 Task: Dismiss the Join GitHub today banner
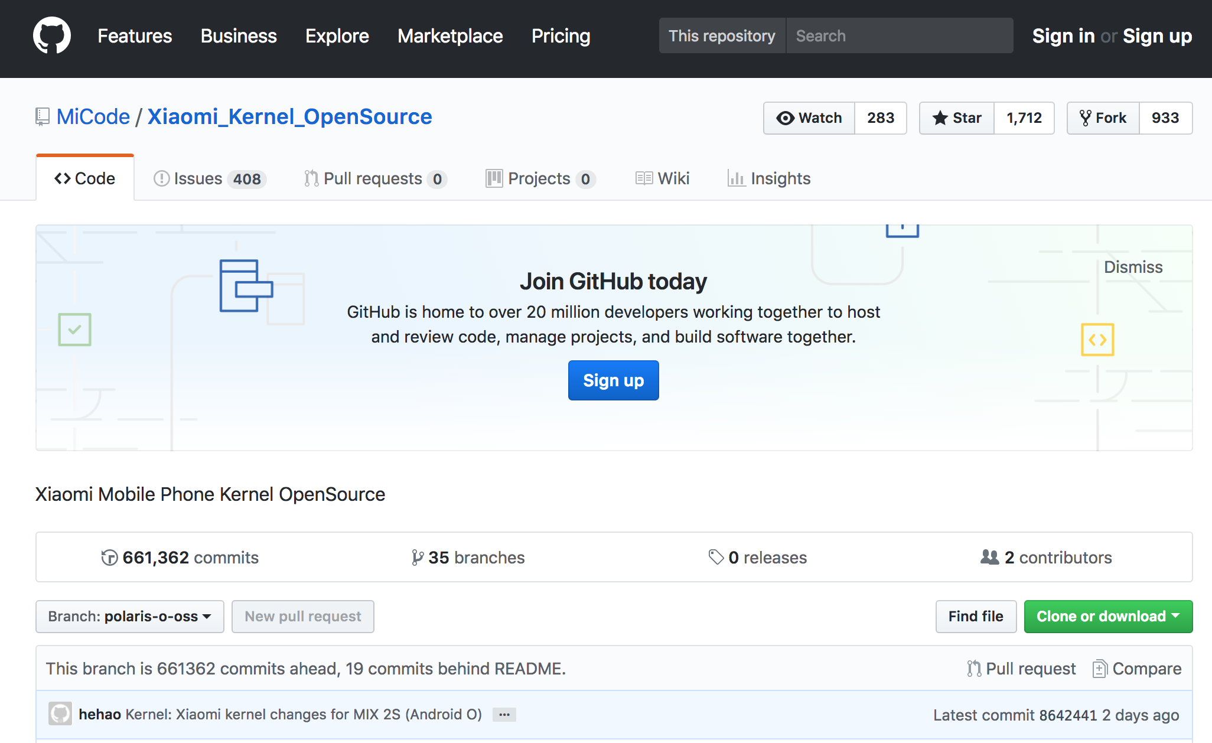click(x=1133, y=267)
